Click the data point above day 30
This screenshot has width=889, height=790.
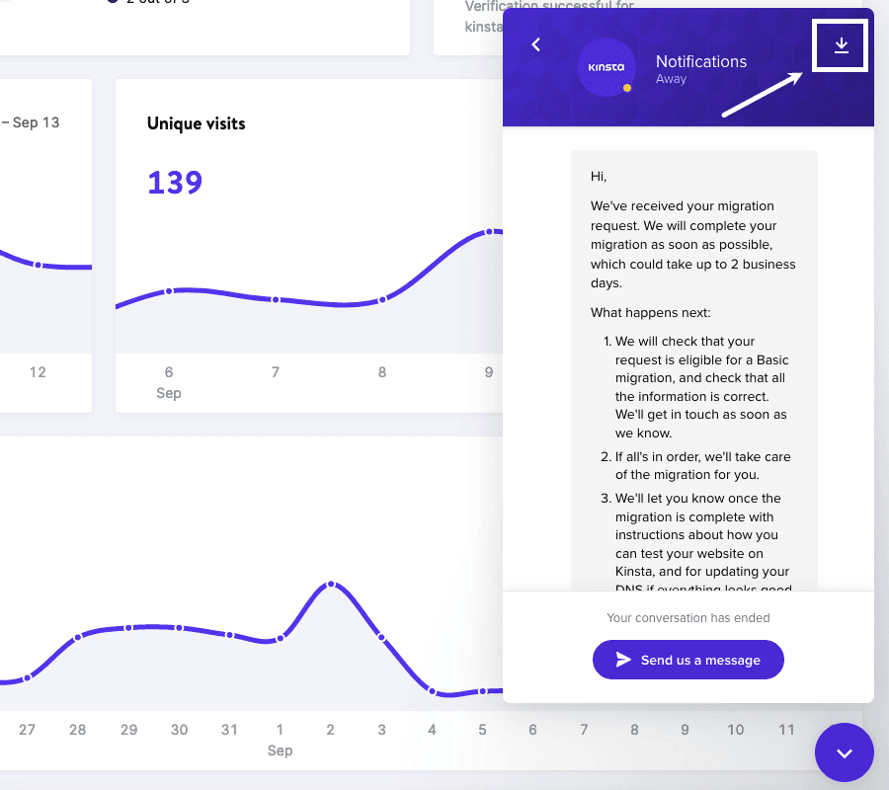pyautogui.click(x=179, y=628)
